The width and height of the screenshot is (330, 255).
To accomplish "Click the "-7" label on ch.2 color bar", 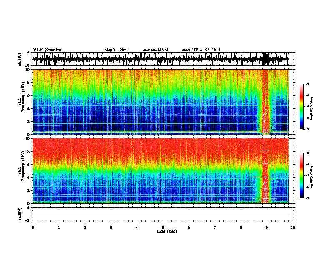I will 307,198.
